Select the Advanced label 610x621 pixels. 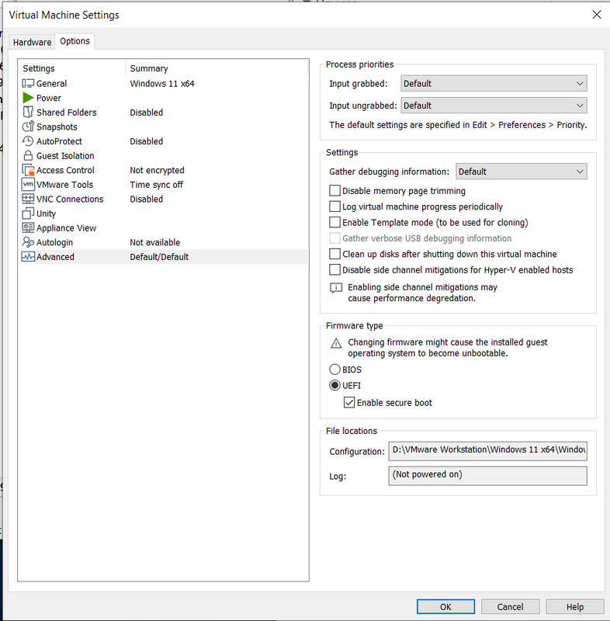point(55,257)
